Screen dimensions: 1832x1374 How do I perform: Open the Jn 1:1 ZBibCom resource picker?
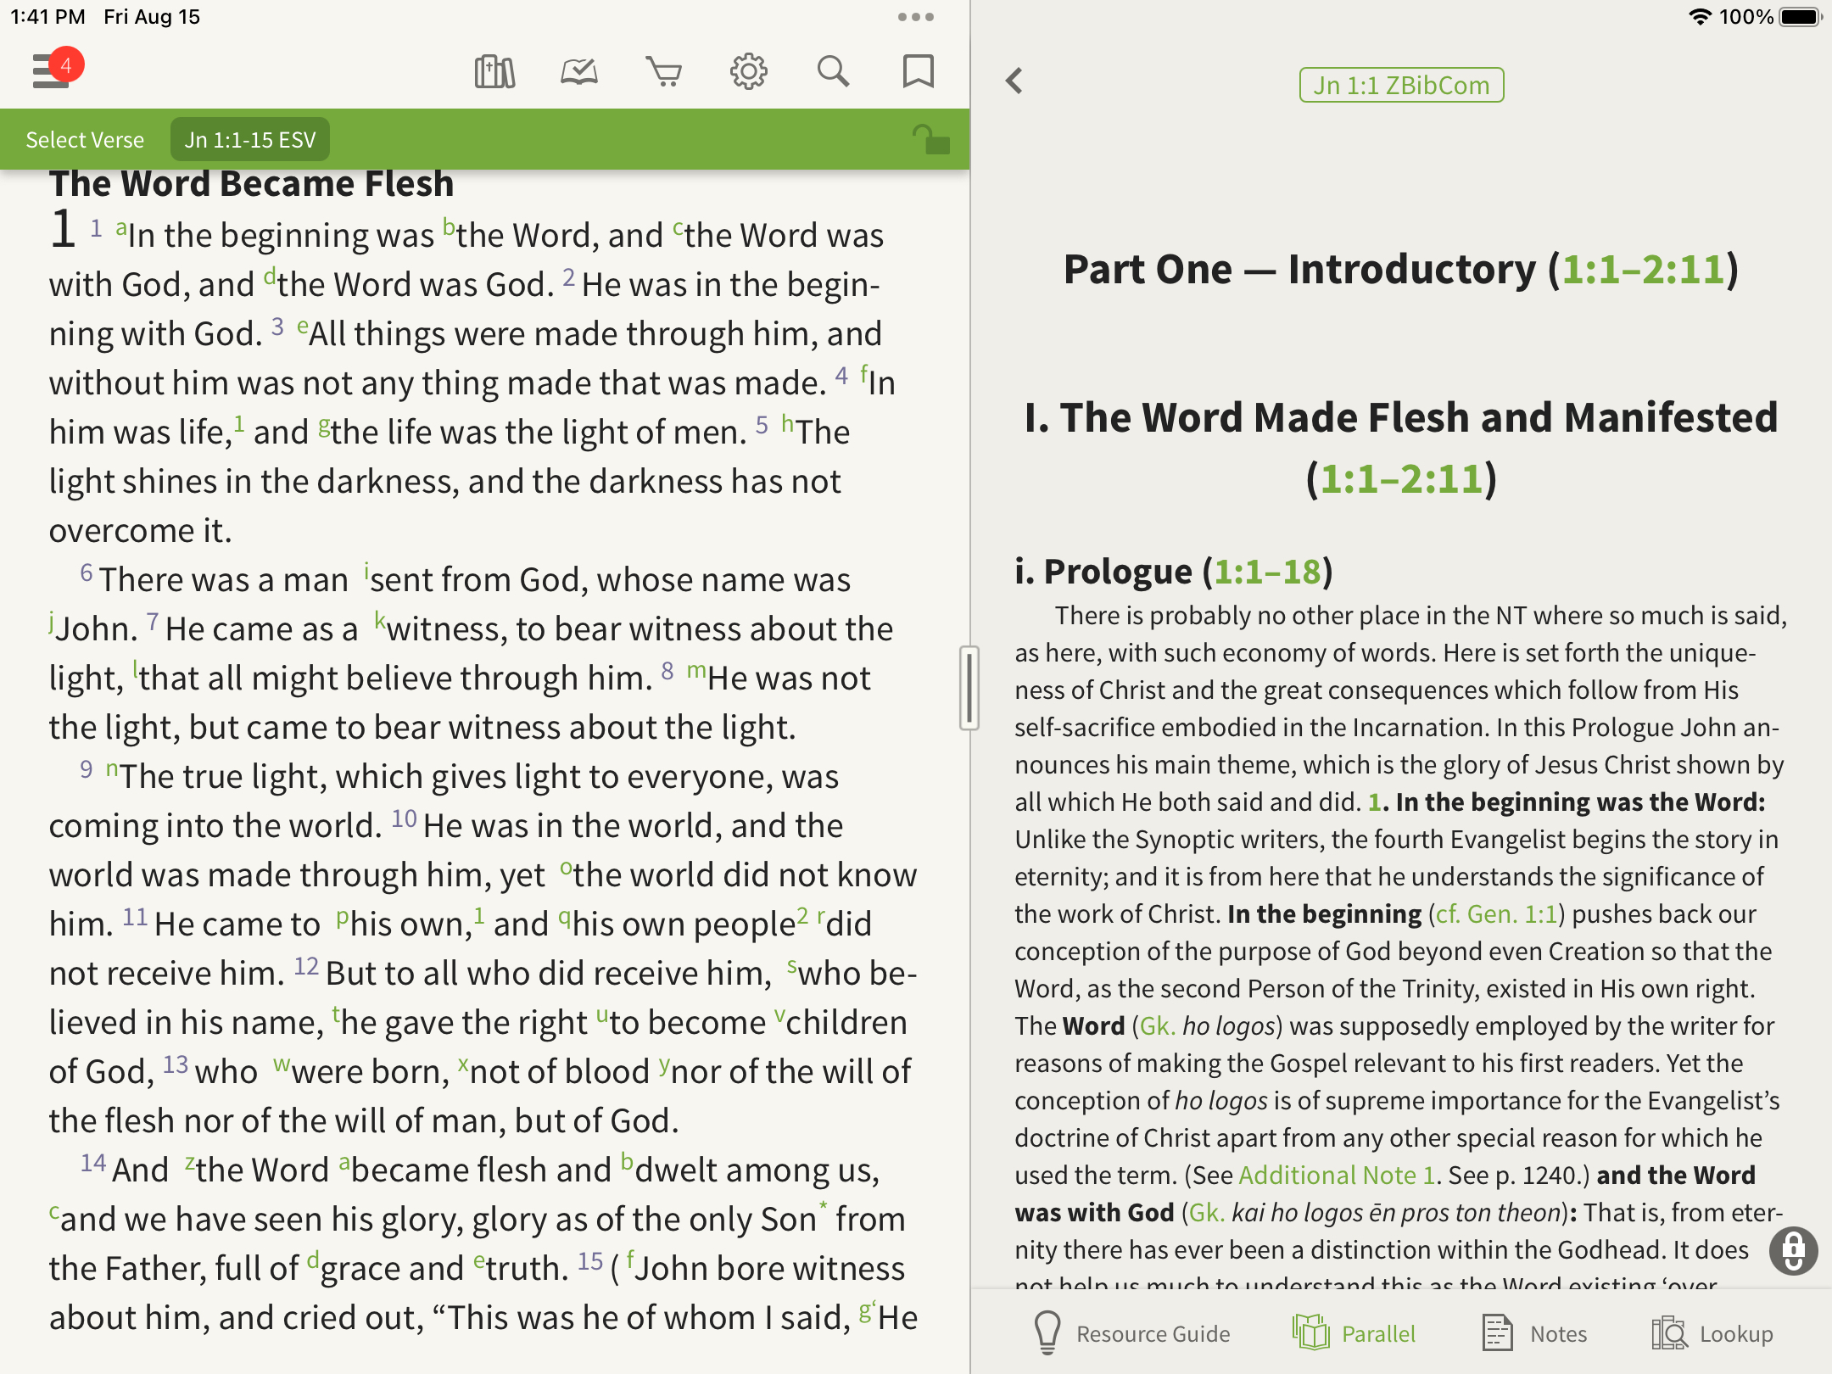(1401, 84)
